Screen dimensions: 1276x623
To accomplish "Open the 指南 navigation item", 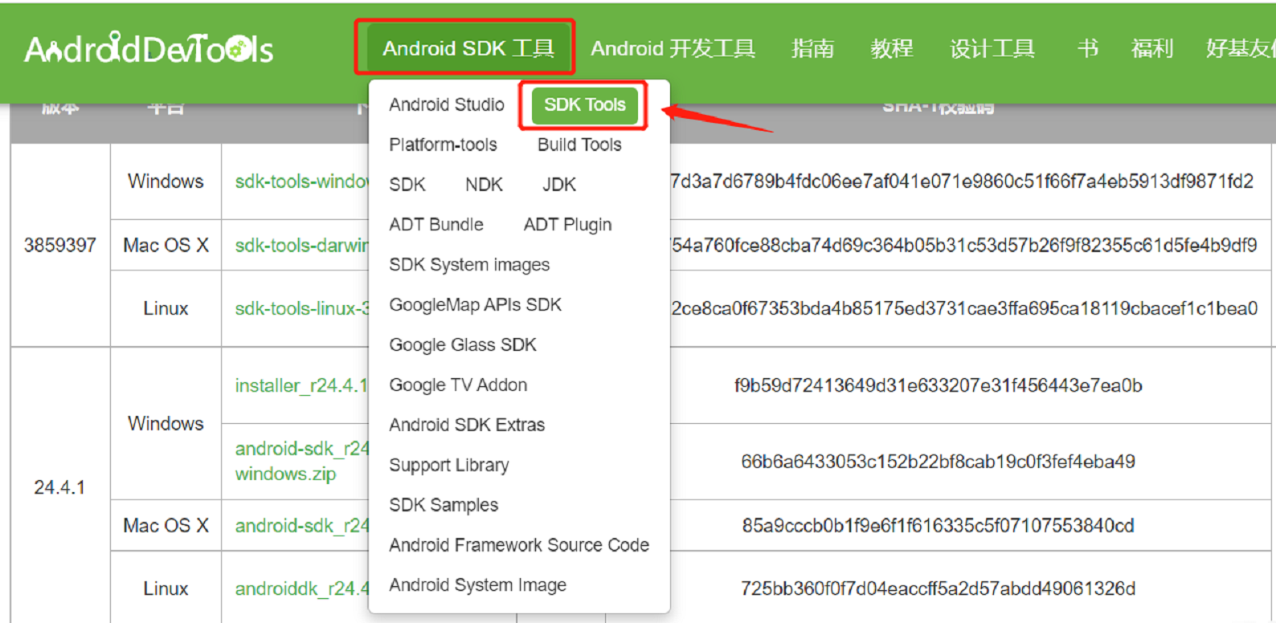I will tap(812, 49).
